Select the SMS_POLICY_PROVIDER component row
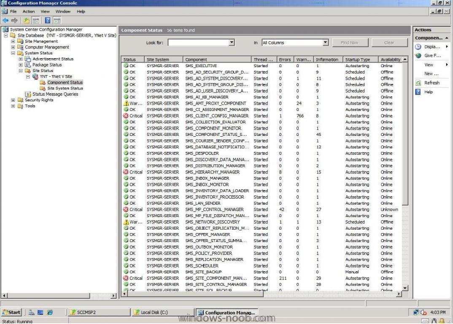This screenshot has width=453, height=324. pos(262,253)
